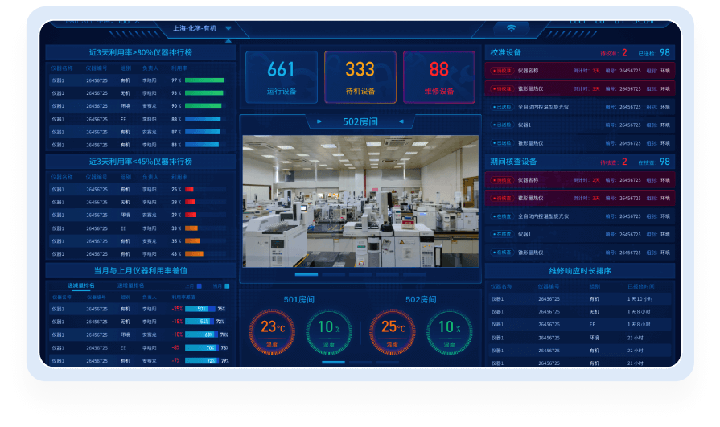Image resolution: width=720 pixels, height=427 pixels.
Task: Click the 97 % green utilization bar
Action: [x=205, y=80]
